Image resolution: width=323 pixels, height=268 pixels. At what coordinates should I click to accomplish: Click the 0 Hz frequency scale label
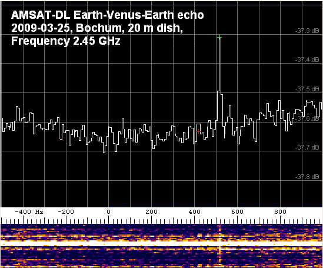click(x=109, y=211)
